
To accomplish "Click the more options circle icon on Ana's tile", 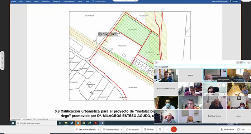I will click(x=224, y=85).
